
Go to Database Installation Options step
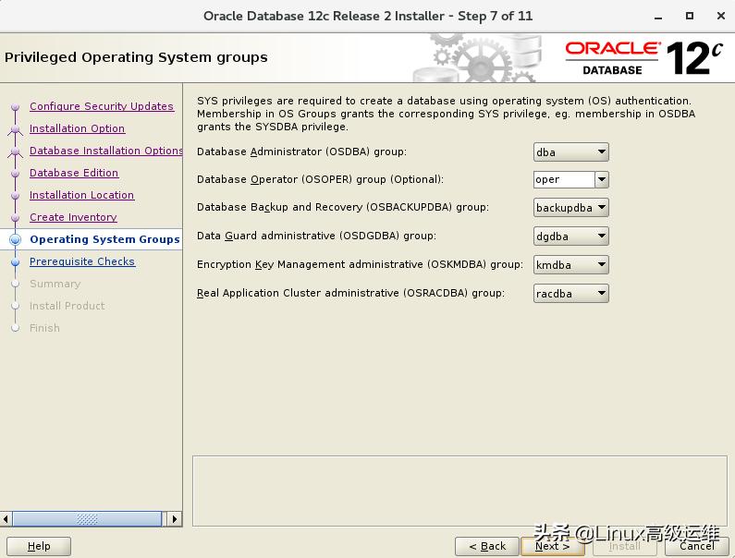[106, 151]
